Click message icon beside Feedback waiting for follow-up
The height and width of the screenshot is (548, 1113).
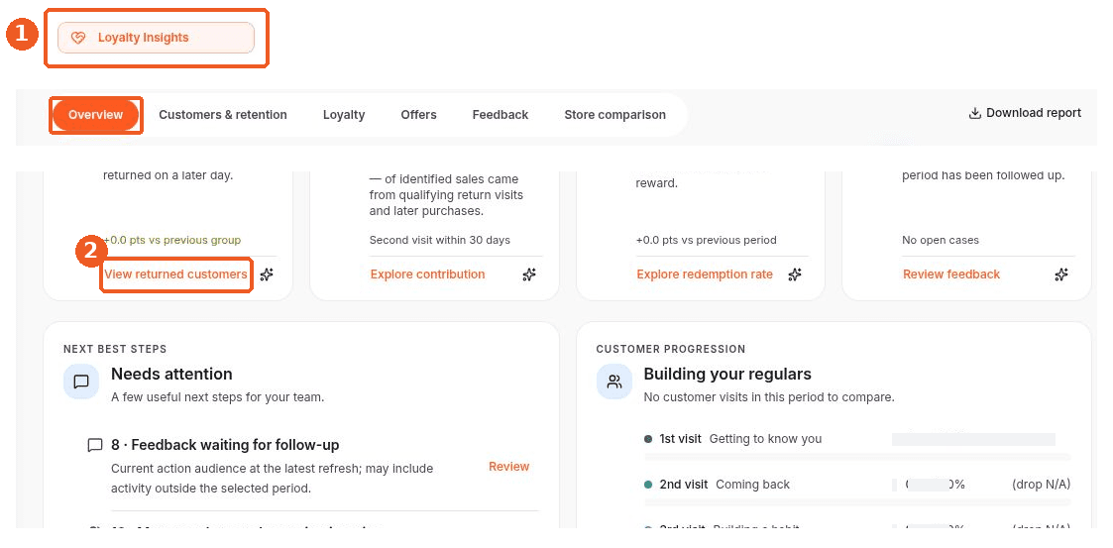pos(94,446)
